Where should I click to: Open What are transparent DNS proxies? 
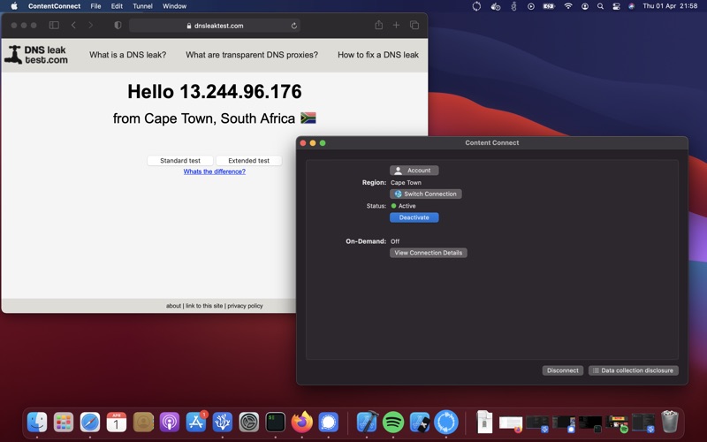click(x=252, y=55)
